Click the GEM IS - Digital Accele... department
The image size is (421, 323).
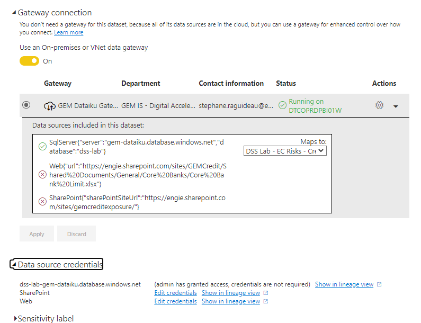point(158,106)
